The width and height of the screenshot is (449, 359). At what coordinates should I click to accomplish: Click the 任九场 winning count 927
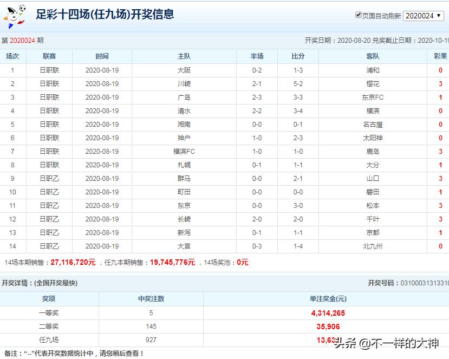151,340
